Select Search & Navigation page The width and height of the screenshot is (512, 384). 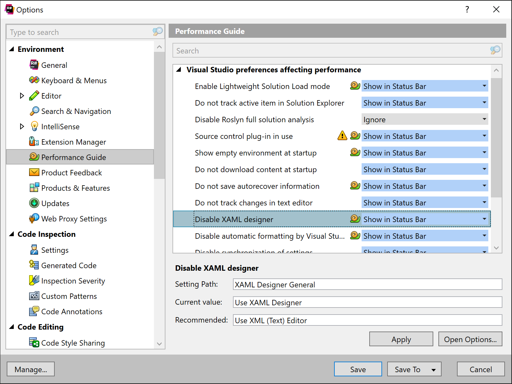point(76,111)
